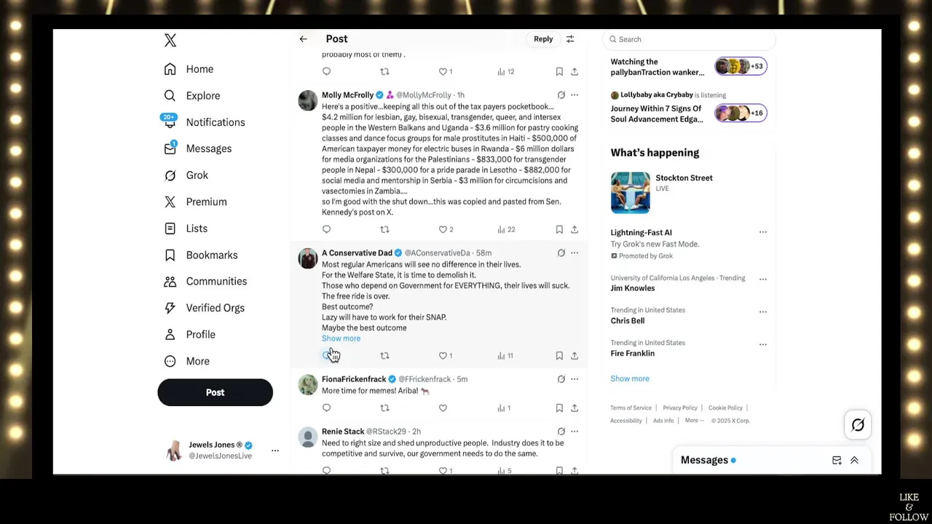The width and height of the screenshot is (932, 524).
Task: Go back using the arrow next to Post
Action: (x=303, y=39)
